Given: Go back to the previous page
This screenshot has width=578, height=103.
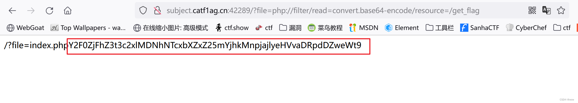Looking at the screenshot, I should coord(12,11).
